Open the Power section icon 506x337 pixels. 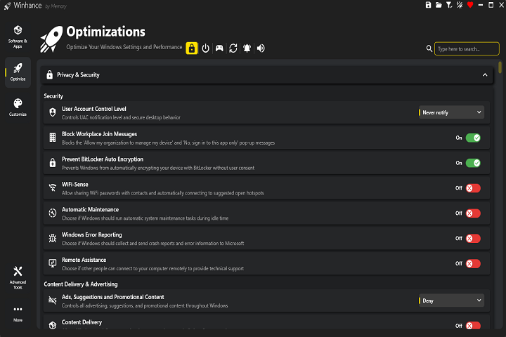click(x=205, y=48)
